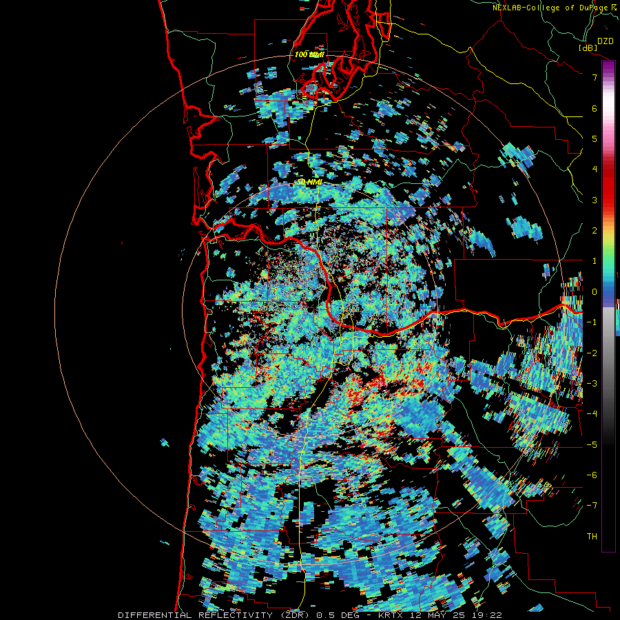Click the -2 label on the color scale
This screenshot has height=620, width=620.
592,353
